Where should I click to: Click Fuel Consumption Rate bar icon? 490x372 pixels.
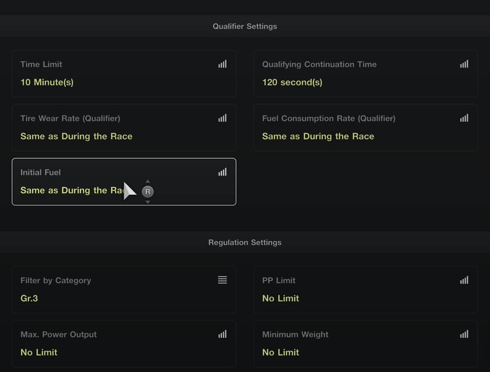pos(464,118)
